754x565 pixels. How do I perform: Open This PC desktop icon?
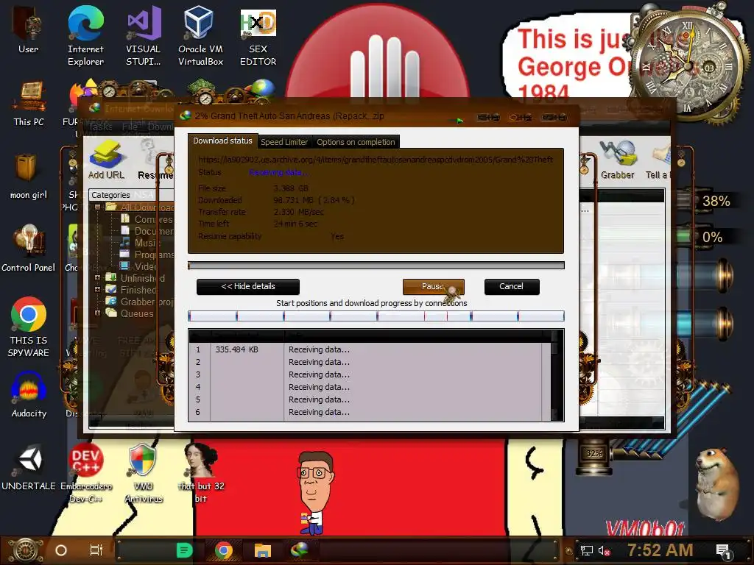pyautogui.click(x=29, y=103)
